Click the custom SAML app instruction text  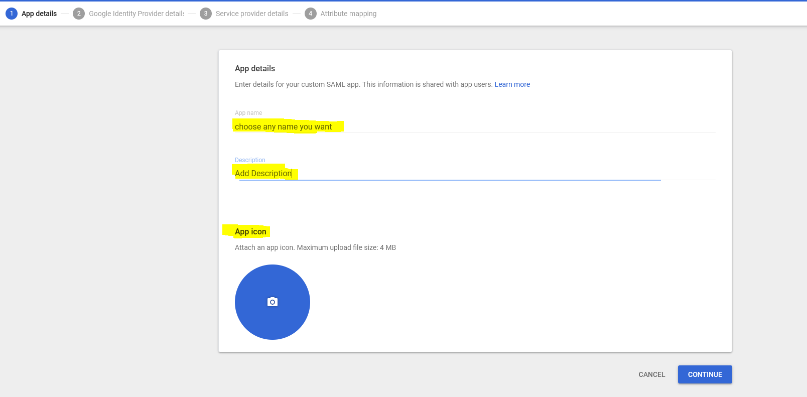coord(363,84)
